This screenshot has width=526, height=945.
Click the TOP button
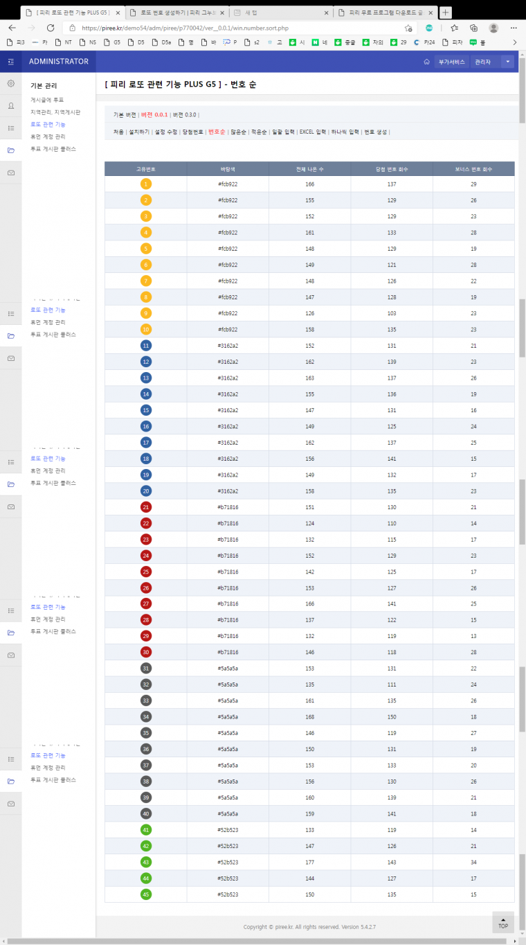click(503, 922)
